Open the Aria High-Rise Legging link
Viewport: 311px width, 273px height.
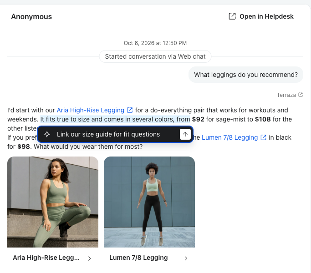(x=91, y=110)
